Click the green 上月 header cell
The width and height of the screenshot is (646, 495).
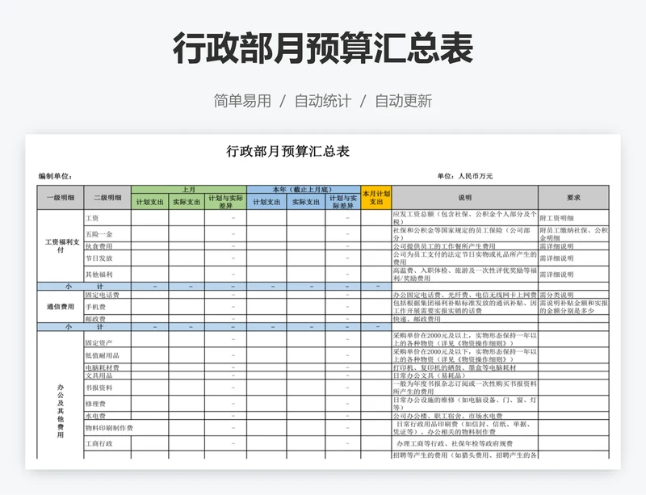188,188
